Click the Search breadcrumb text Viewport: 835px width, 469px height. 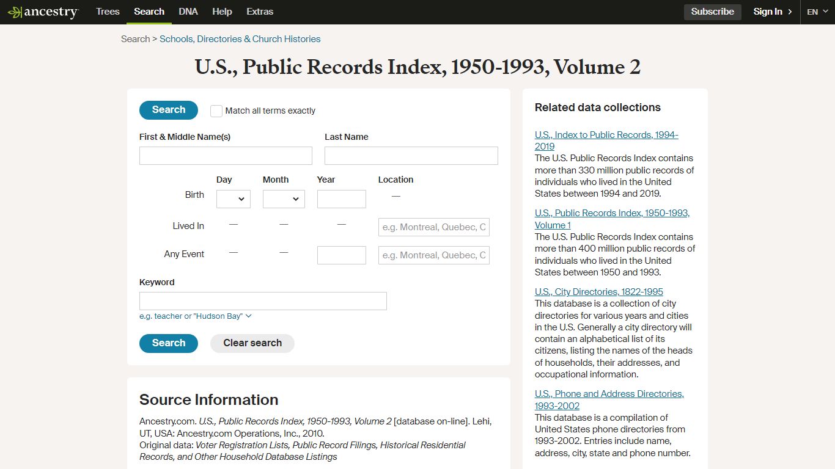[x=135, y=39]
